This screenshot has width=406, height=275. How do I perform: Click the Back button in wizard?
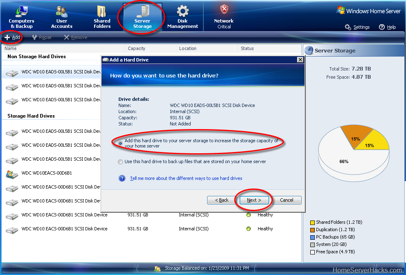222,200
